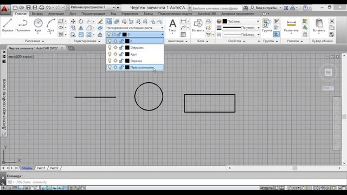The width and height of the screenshot is (347, 195).
Task: Open Диспетчер свойств слоев side palette
Action: click(x=4, y=104)
